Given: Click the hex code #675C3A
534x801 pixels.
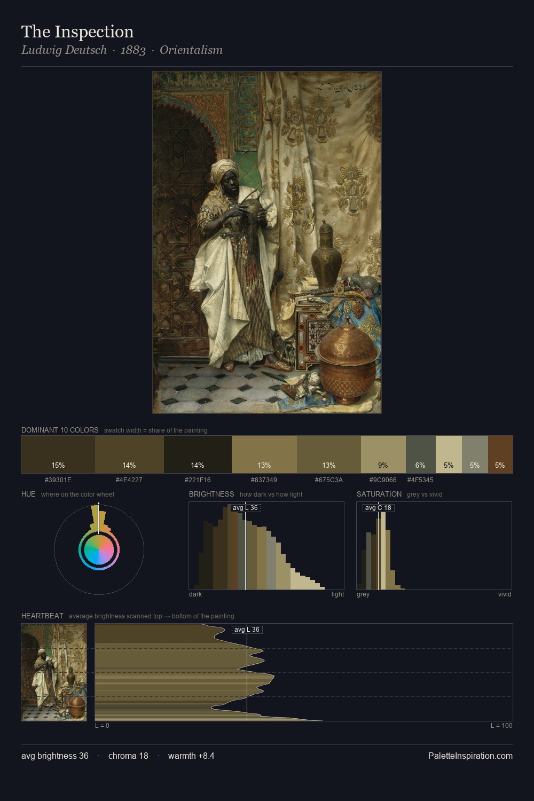Looking at the screenshot, I should [x=329, y=480].
